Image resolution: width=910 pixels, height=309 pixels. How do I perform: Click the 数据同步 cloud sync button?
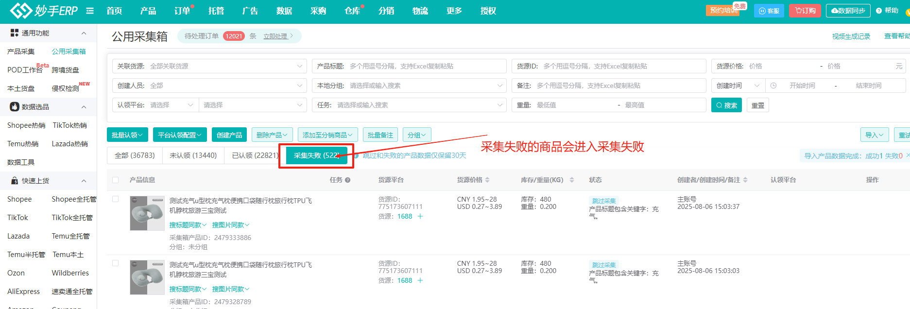[x=848, y=11]
